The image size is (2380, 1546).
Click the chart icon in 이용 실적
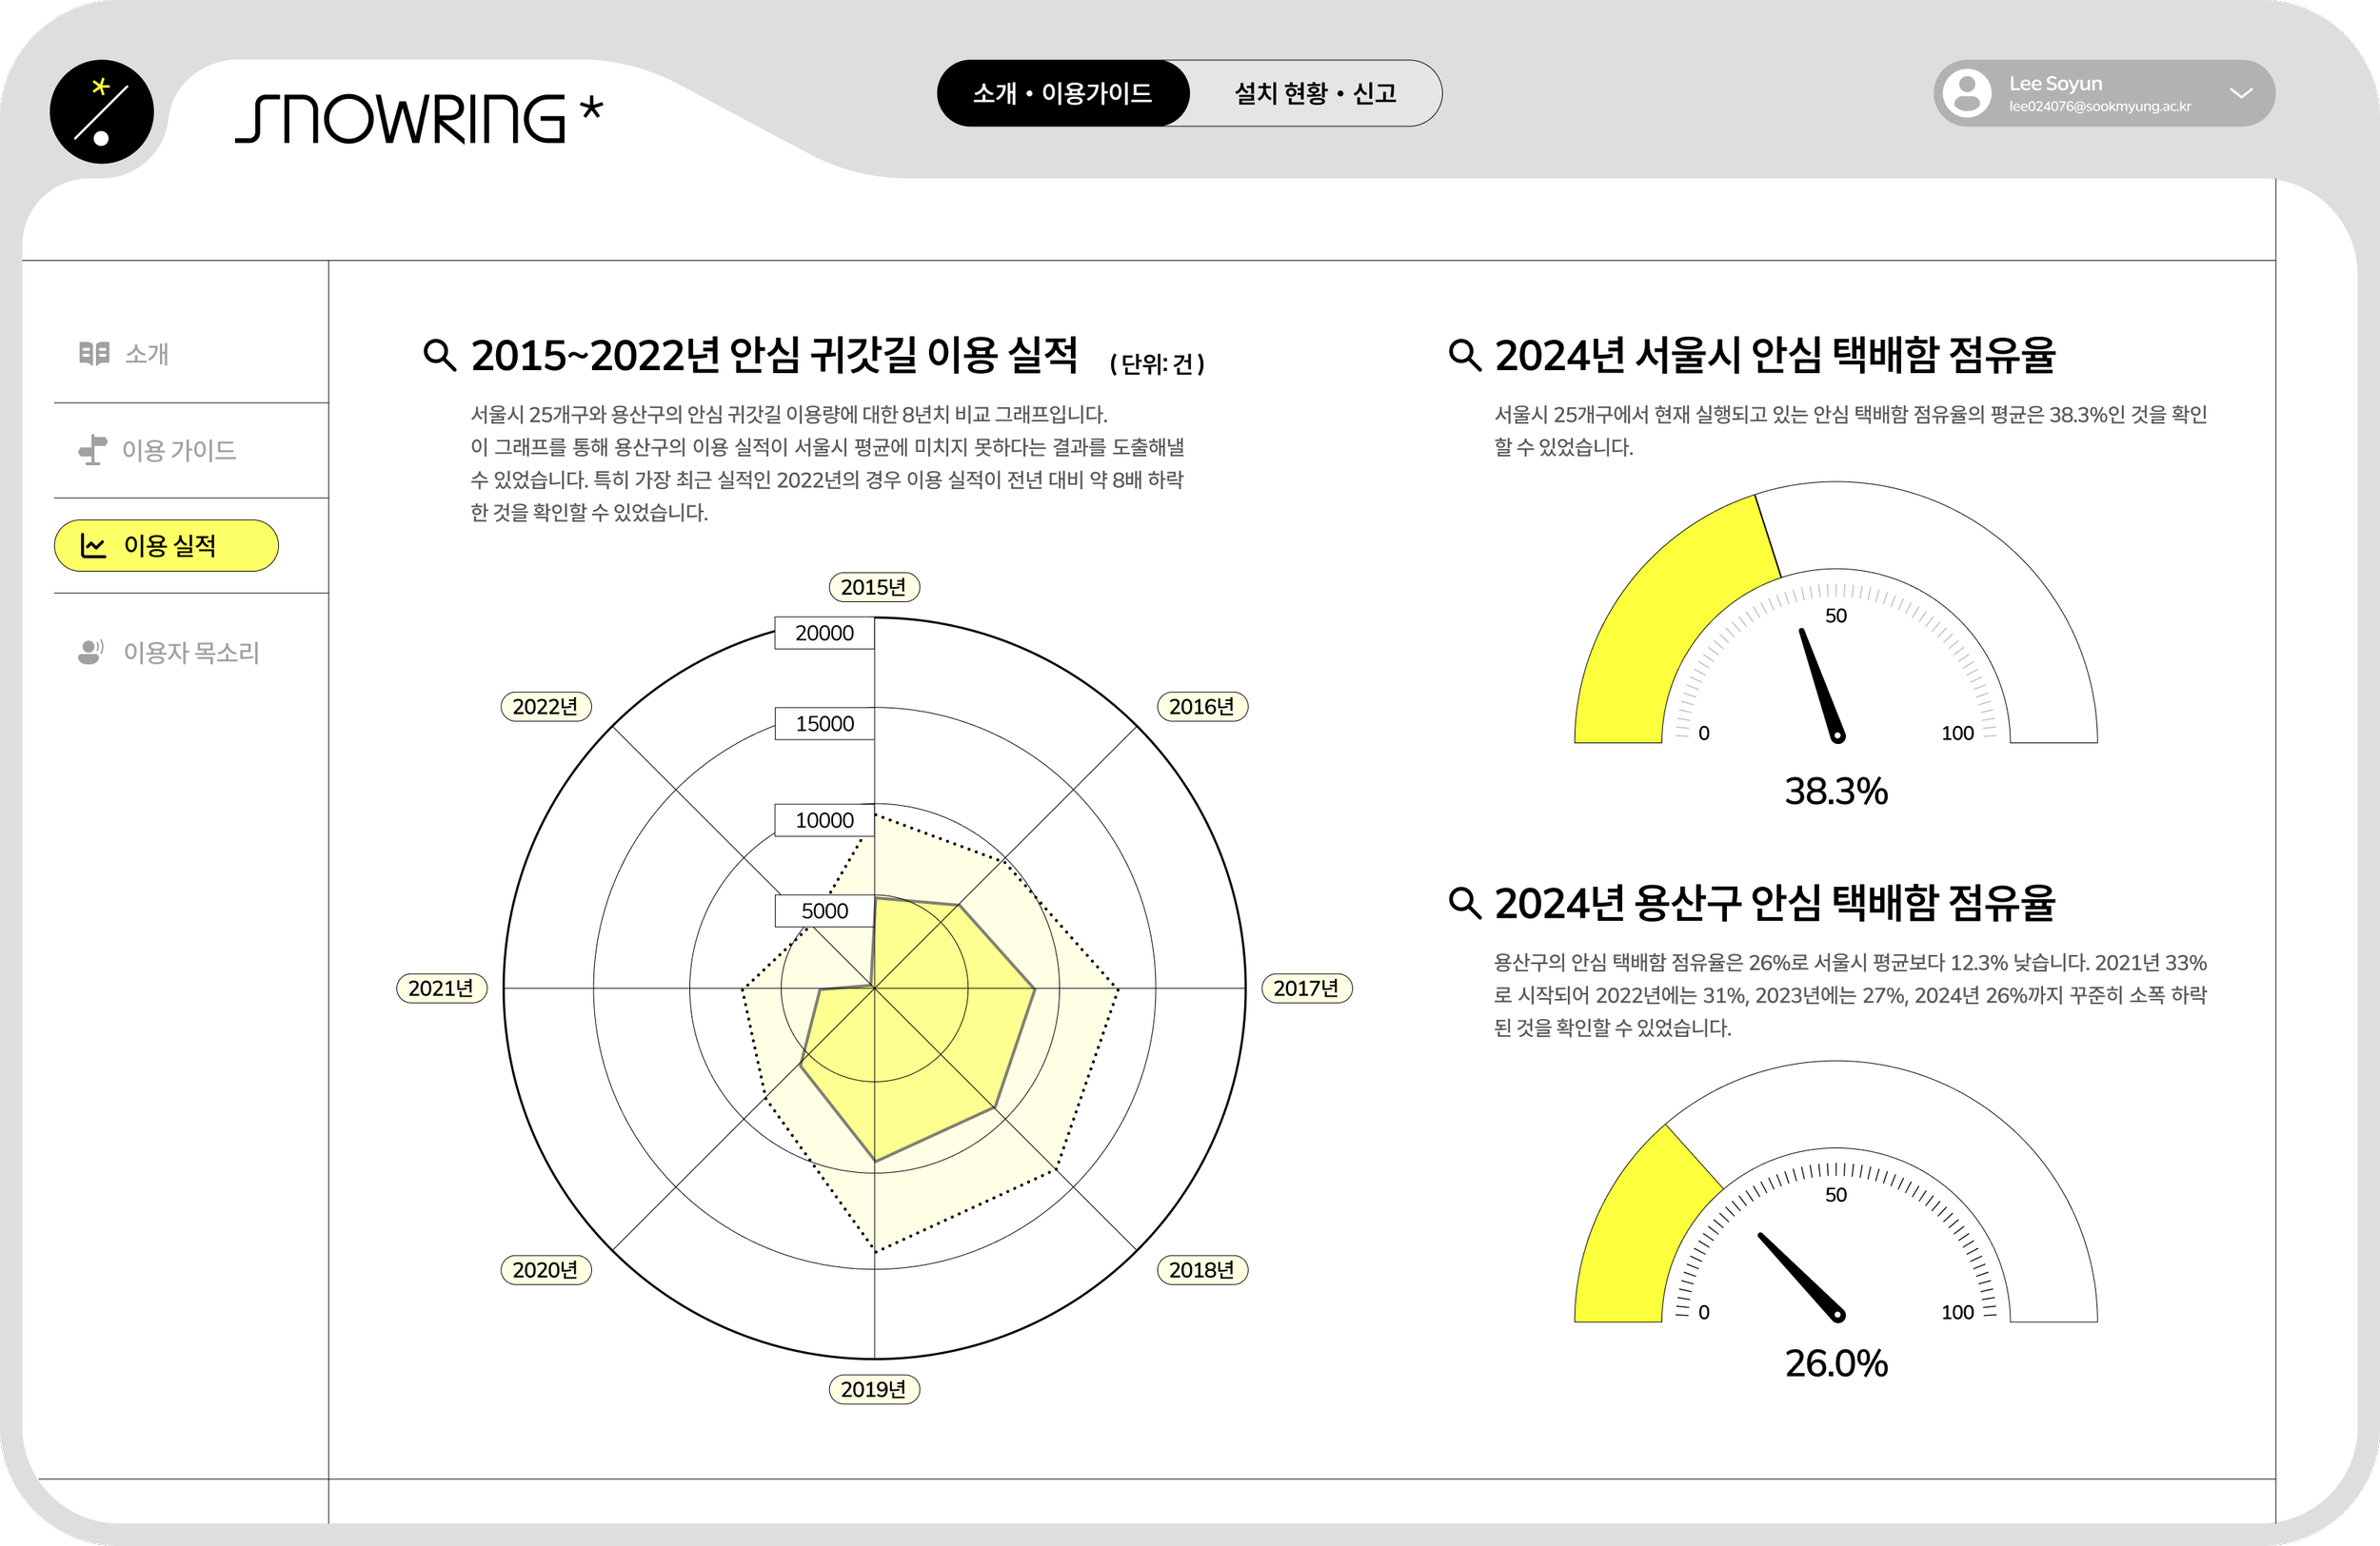(93, 546)
